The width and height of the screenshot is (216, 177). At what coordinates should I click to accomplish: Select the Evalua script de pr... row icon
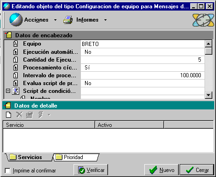tap(15, 83)
